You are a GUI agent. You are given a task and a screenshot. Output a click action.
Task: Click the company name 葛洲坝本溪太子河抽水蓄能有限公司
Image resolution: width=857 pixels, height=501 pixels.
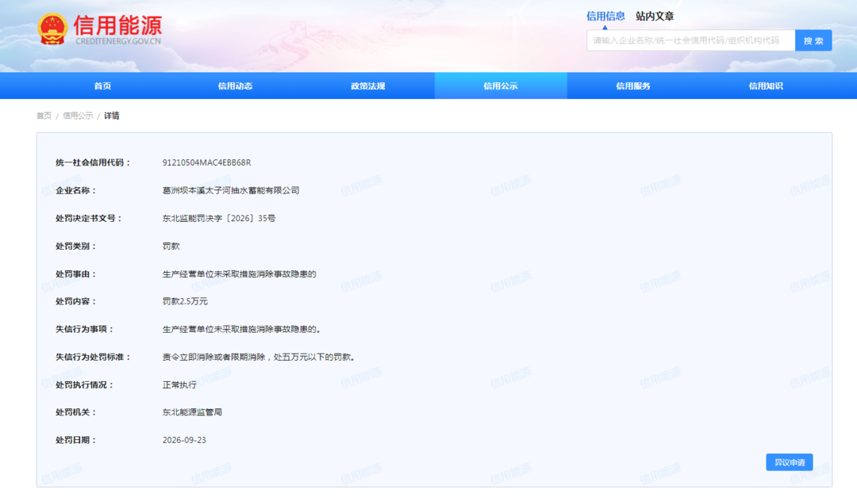pos(231,190)
